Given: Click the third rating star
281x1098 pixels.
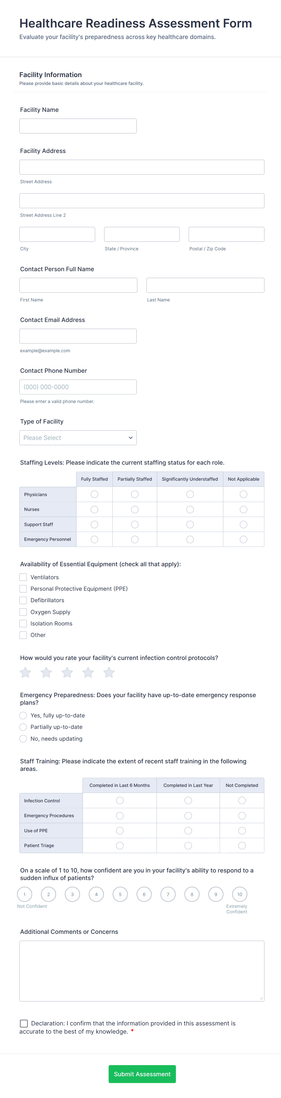Looking at the screenshot, I should [x=67, y=672].
